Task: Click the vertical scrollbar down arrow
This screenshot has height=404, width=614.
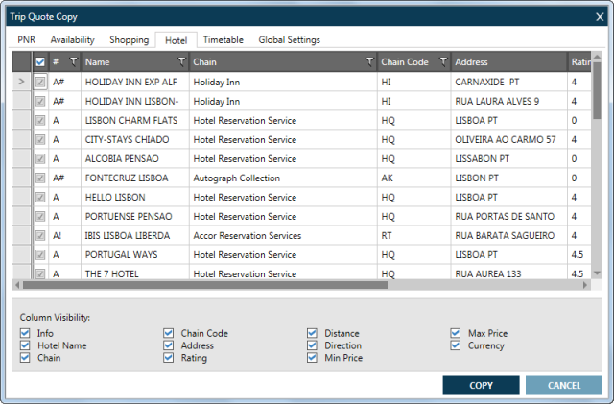Action: pos(597,274)
